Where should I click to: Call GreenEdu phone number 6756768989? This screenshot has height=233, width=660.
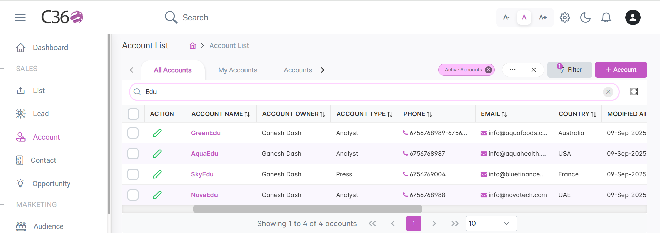[435, 133]
